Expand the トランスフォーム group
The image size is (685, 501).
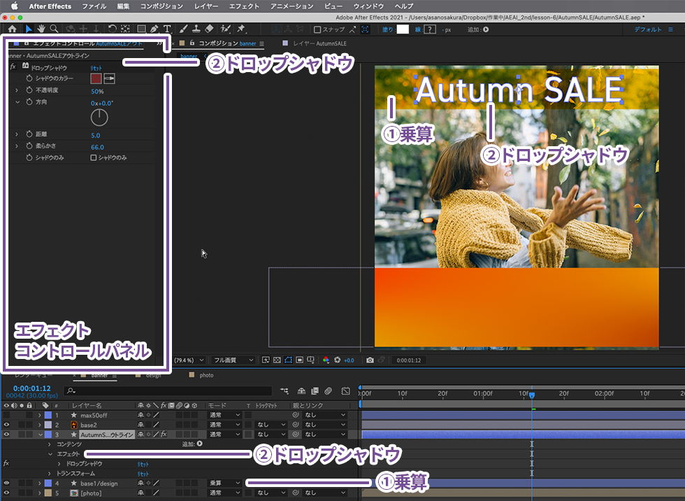(x=50, y=474)
